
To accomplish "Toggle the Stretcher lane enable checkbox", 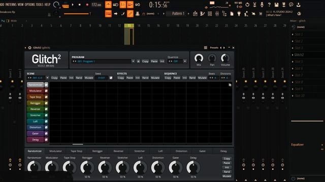I will pyautogui.click(x=46, y=115).
